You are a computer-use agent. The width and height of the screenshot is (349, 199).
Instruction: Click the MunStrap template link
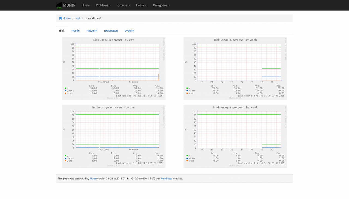click(166, 179)
